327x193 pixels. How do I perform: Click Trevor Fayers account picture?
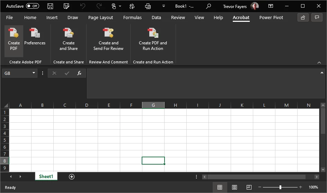[x=255, y=6]
